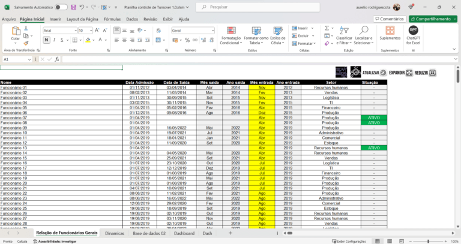Click the decrease decimal places icon
The height and width of the screenshot is (244, 461).
[x=211, y=40]
